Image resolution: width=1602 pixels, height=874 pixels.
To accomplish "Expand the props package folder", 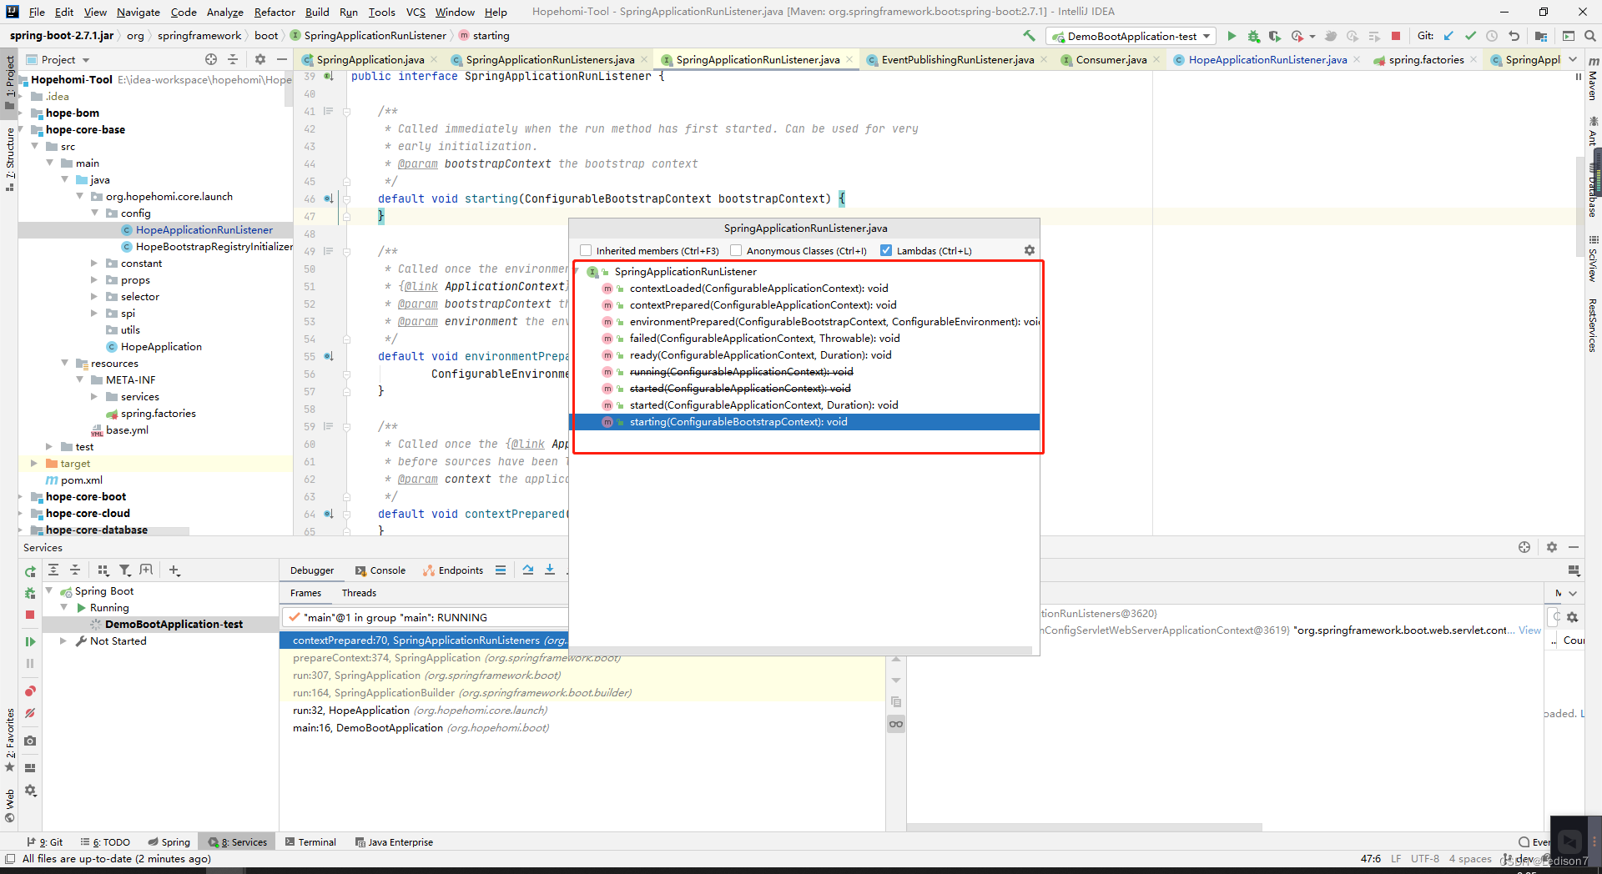I will (x=94, y=280).
